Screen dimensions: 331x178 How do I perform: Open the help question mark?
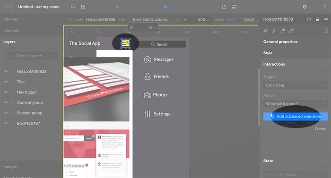[324, 7]
